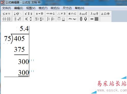Open the arrow symbols palette (→⇔↓)
The width and height of the screenshot is (127, 94).
coord(51,14)
